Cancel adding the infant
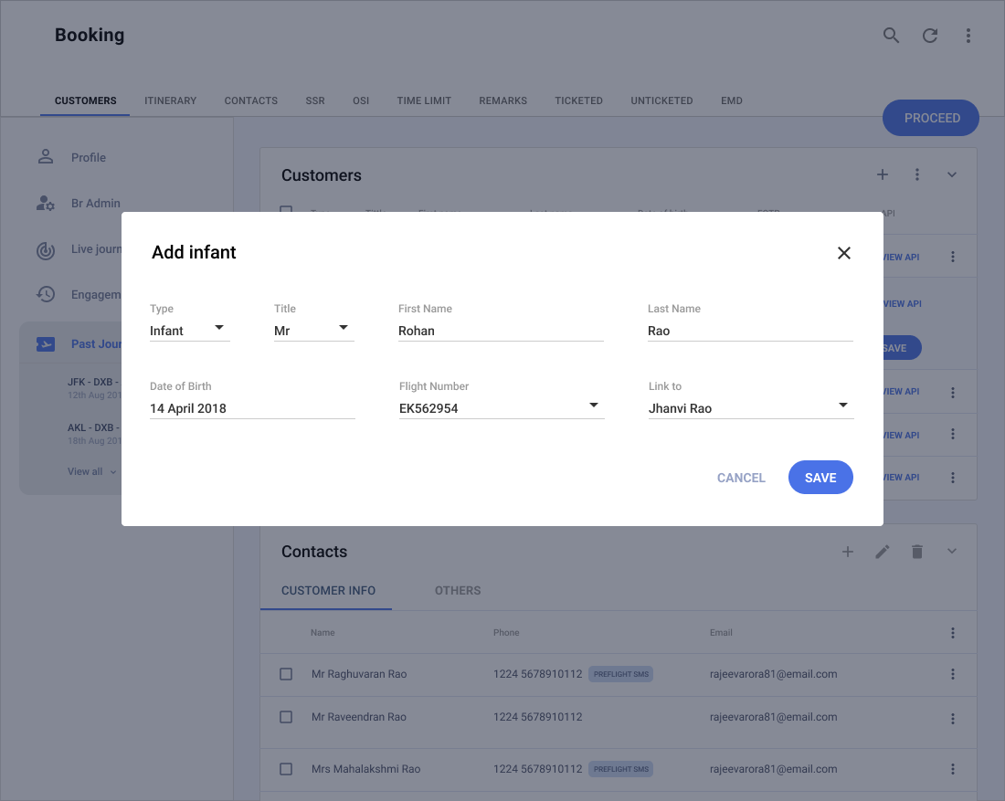The width and height of the screenshot is (1005, 801). (741, 478)
